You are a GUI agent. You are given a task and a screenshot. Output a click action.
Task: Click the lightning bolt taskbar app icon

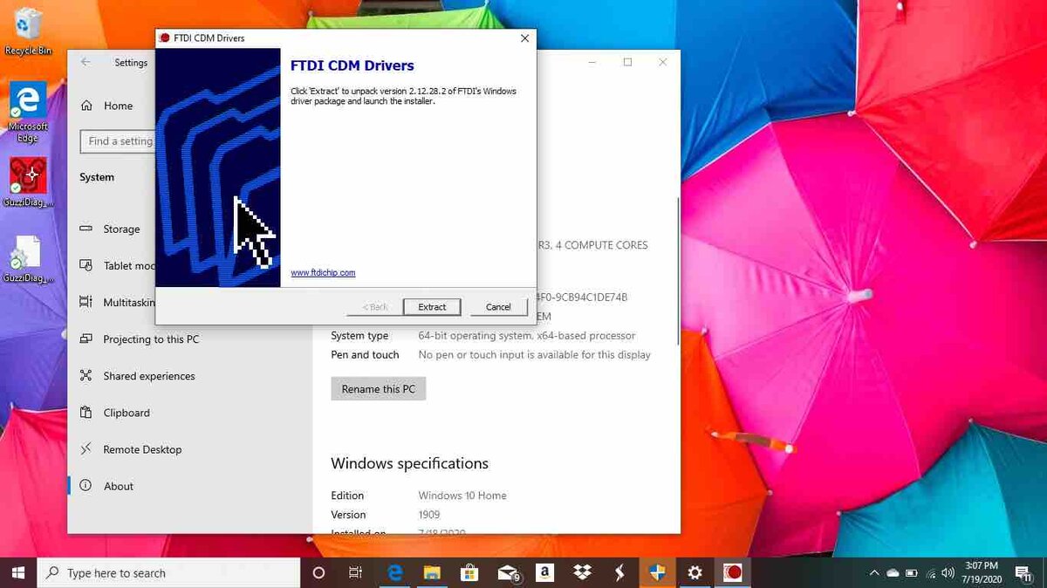click(x=619, y=573)
